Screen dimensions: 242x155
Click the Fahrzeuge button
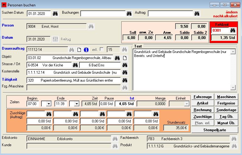pyautogui.click(x=203, y=97)
